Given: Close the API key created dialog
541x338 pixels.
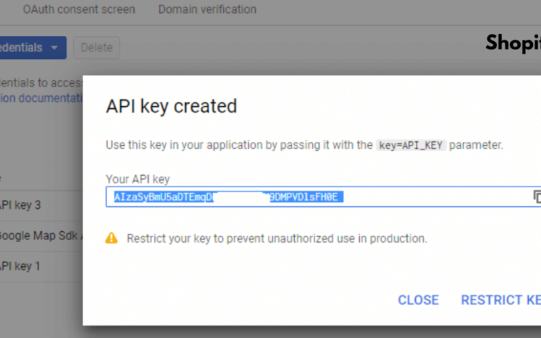Looking at the screenshot, I should 418,299.
